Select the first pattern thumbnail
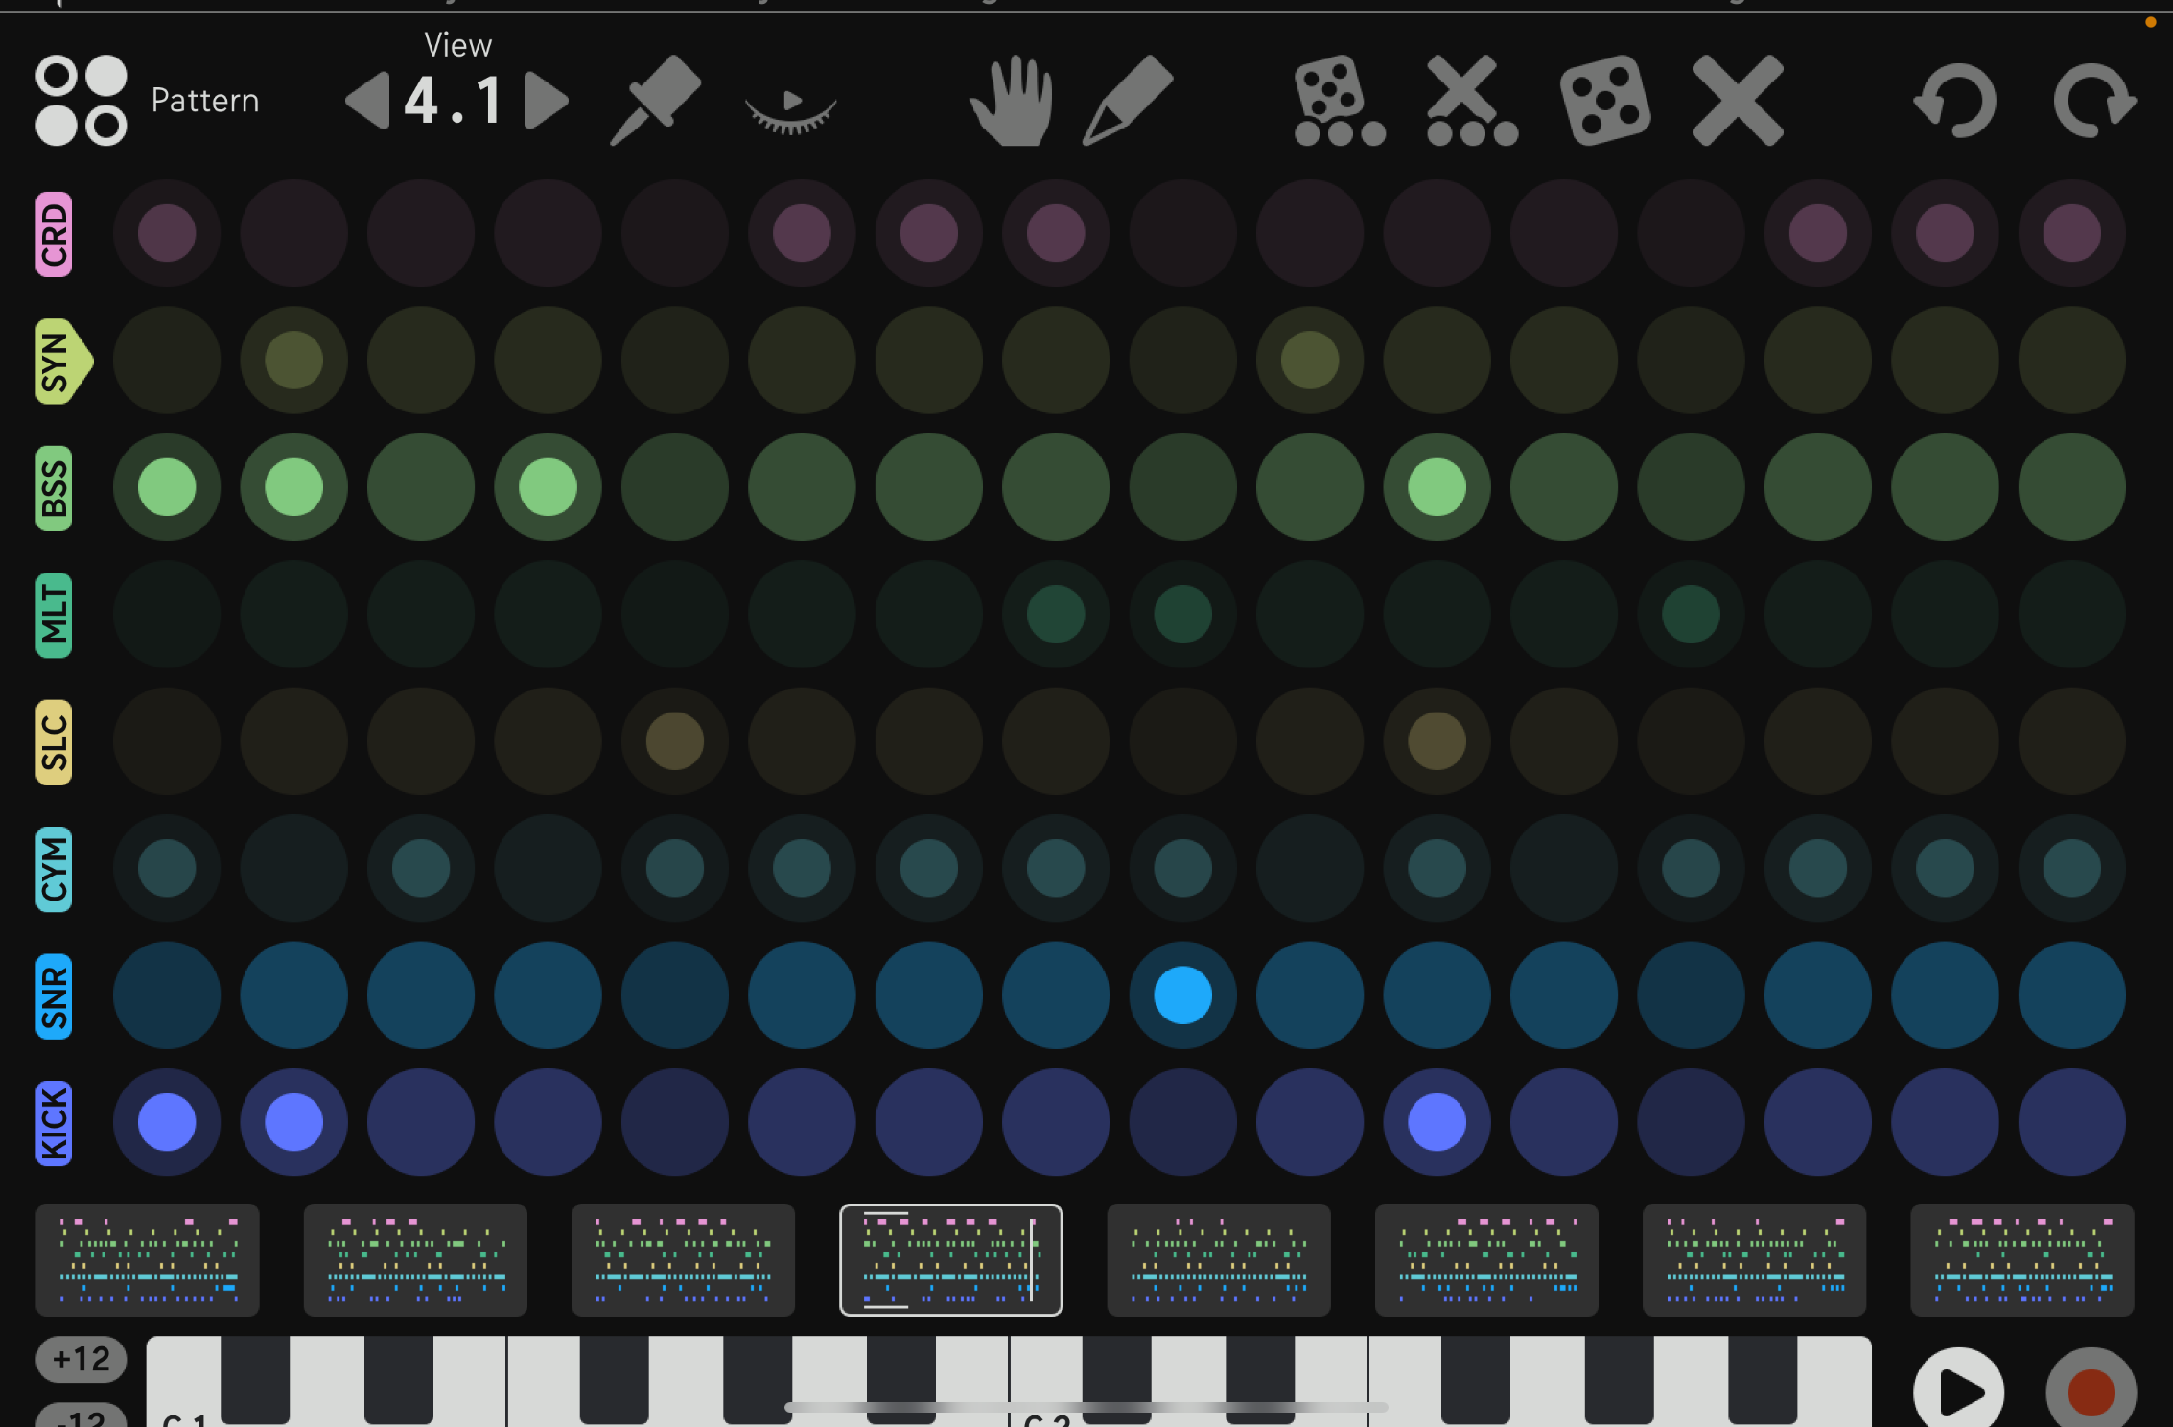 pos(148,1259)
